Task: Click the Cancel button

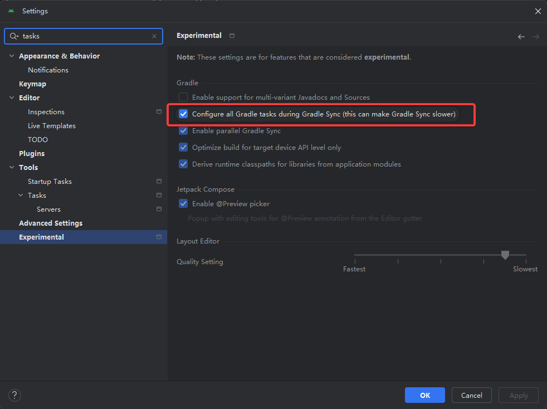Action: point(472,395)
